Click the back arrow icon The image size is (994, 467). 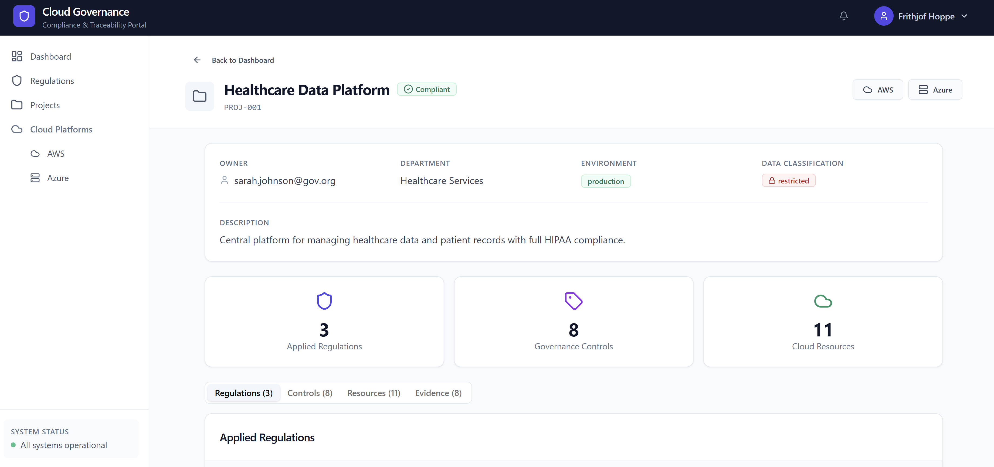(197, 60)
